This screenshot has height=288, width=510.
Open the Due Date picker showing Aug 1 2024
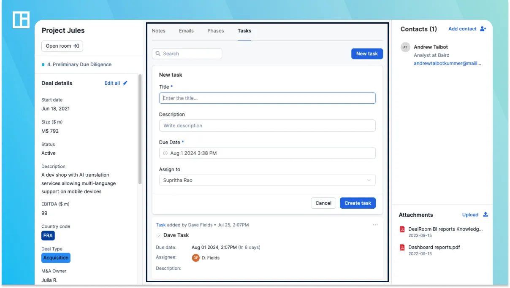tap(267, 153)
